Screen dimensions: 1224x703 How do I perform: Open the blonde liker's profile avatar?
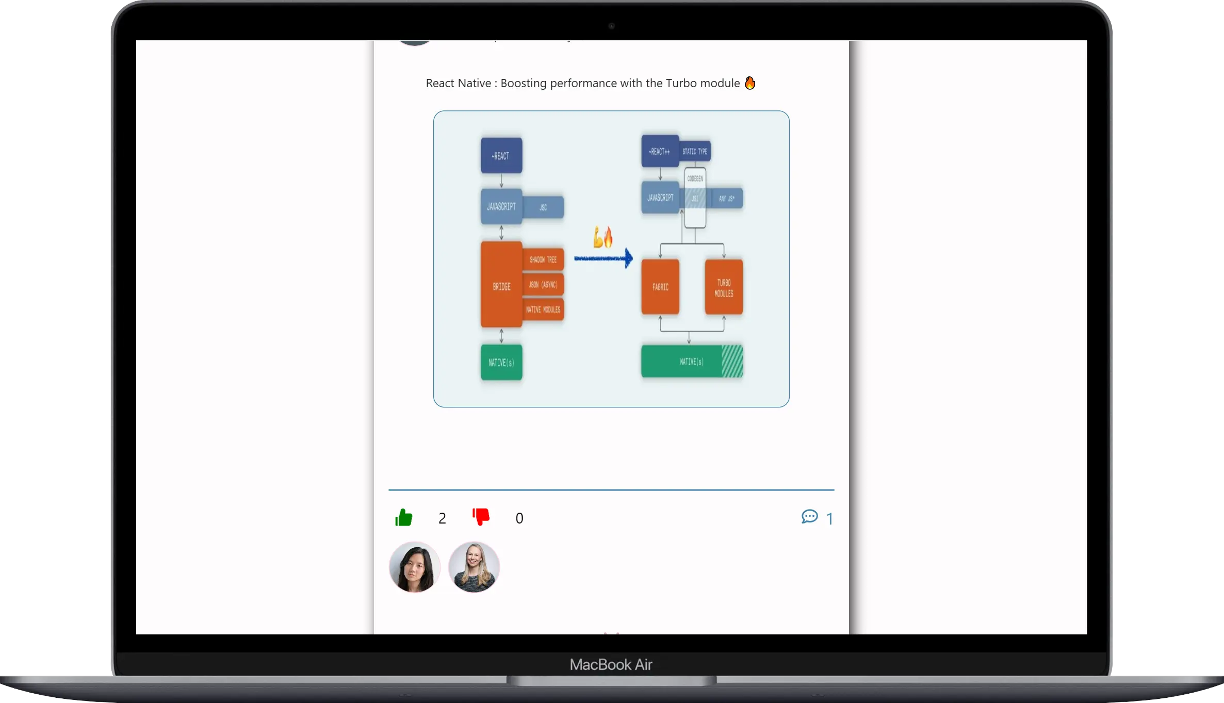point(474,567)
